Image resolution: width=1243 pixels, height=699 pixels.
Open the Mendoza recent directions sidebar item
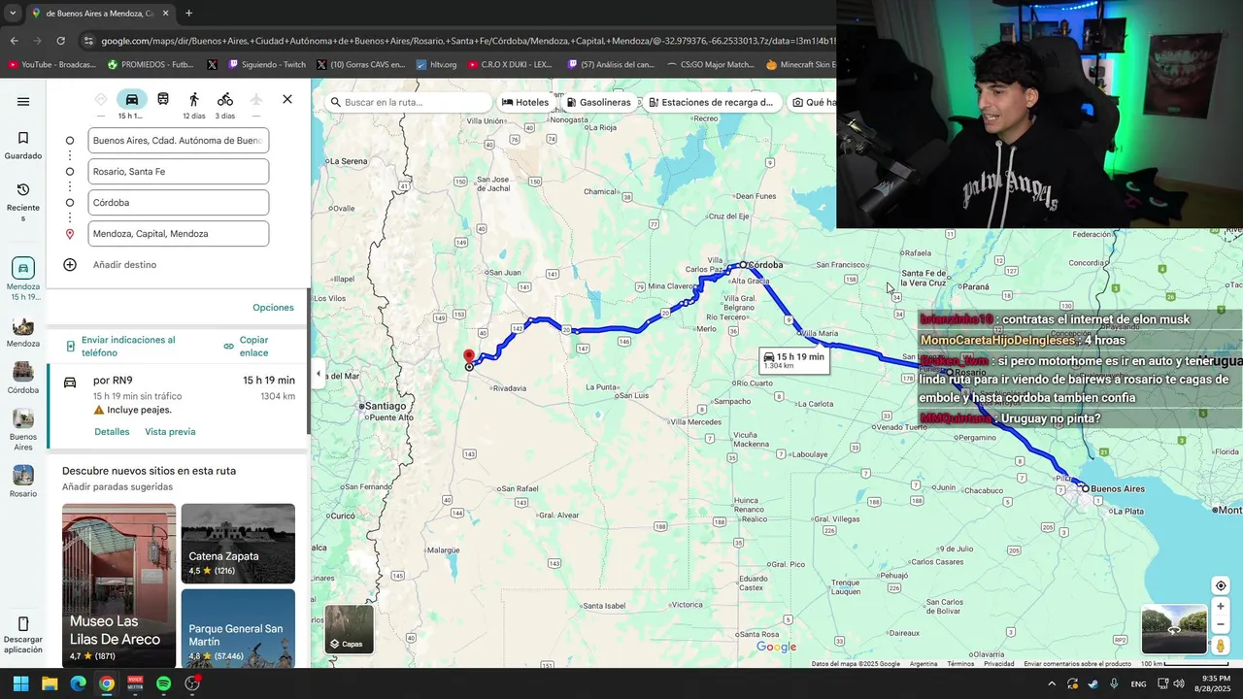23,280
